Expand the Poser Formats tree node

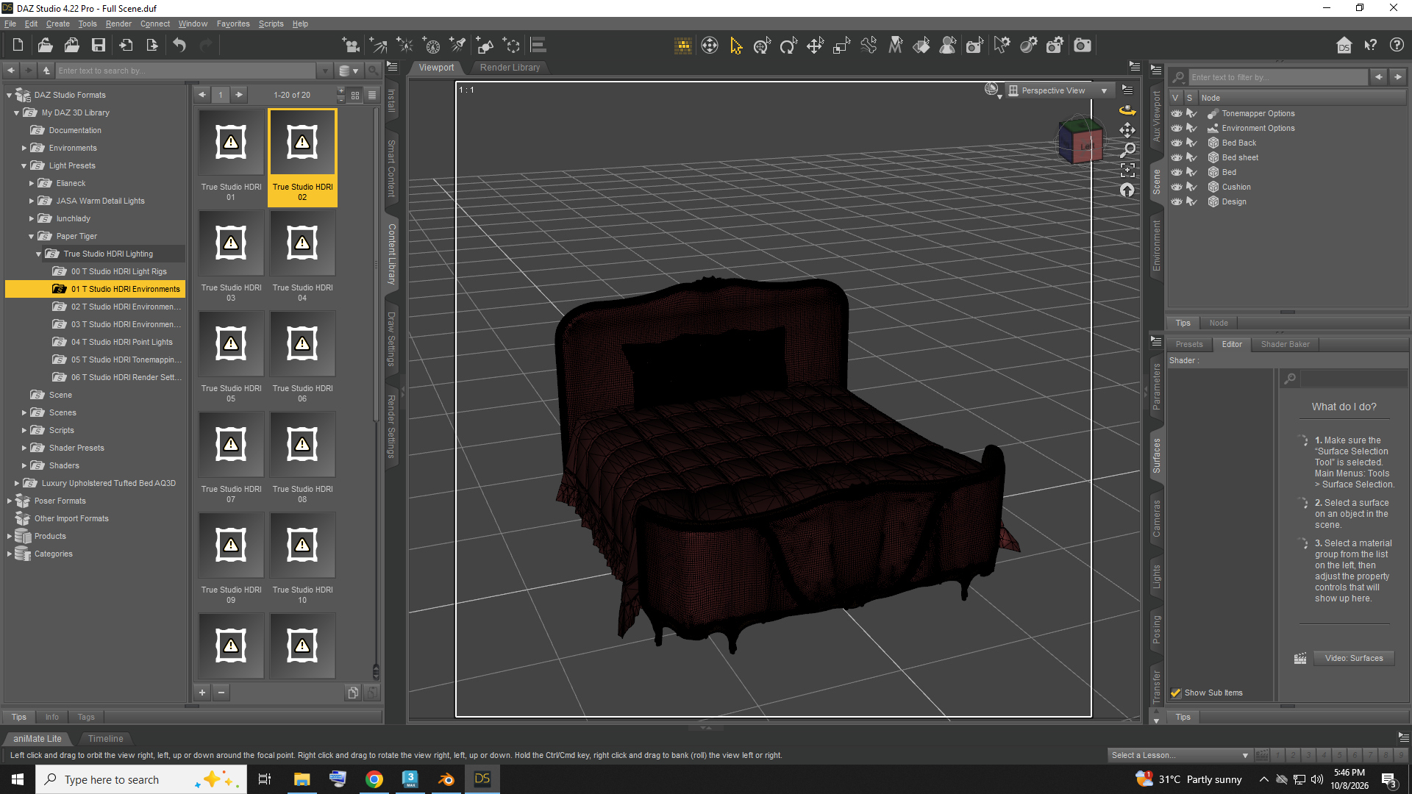click(x=10, y=501)
